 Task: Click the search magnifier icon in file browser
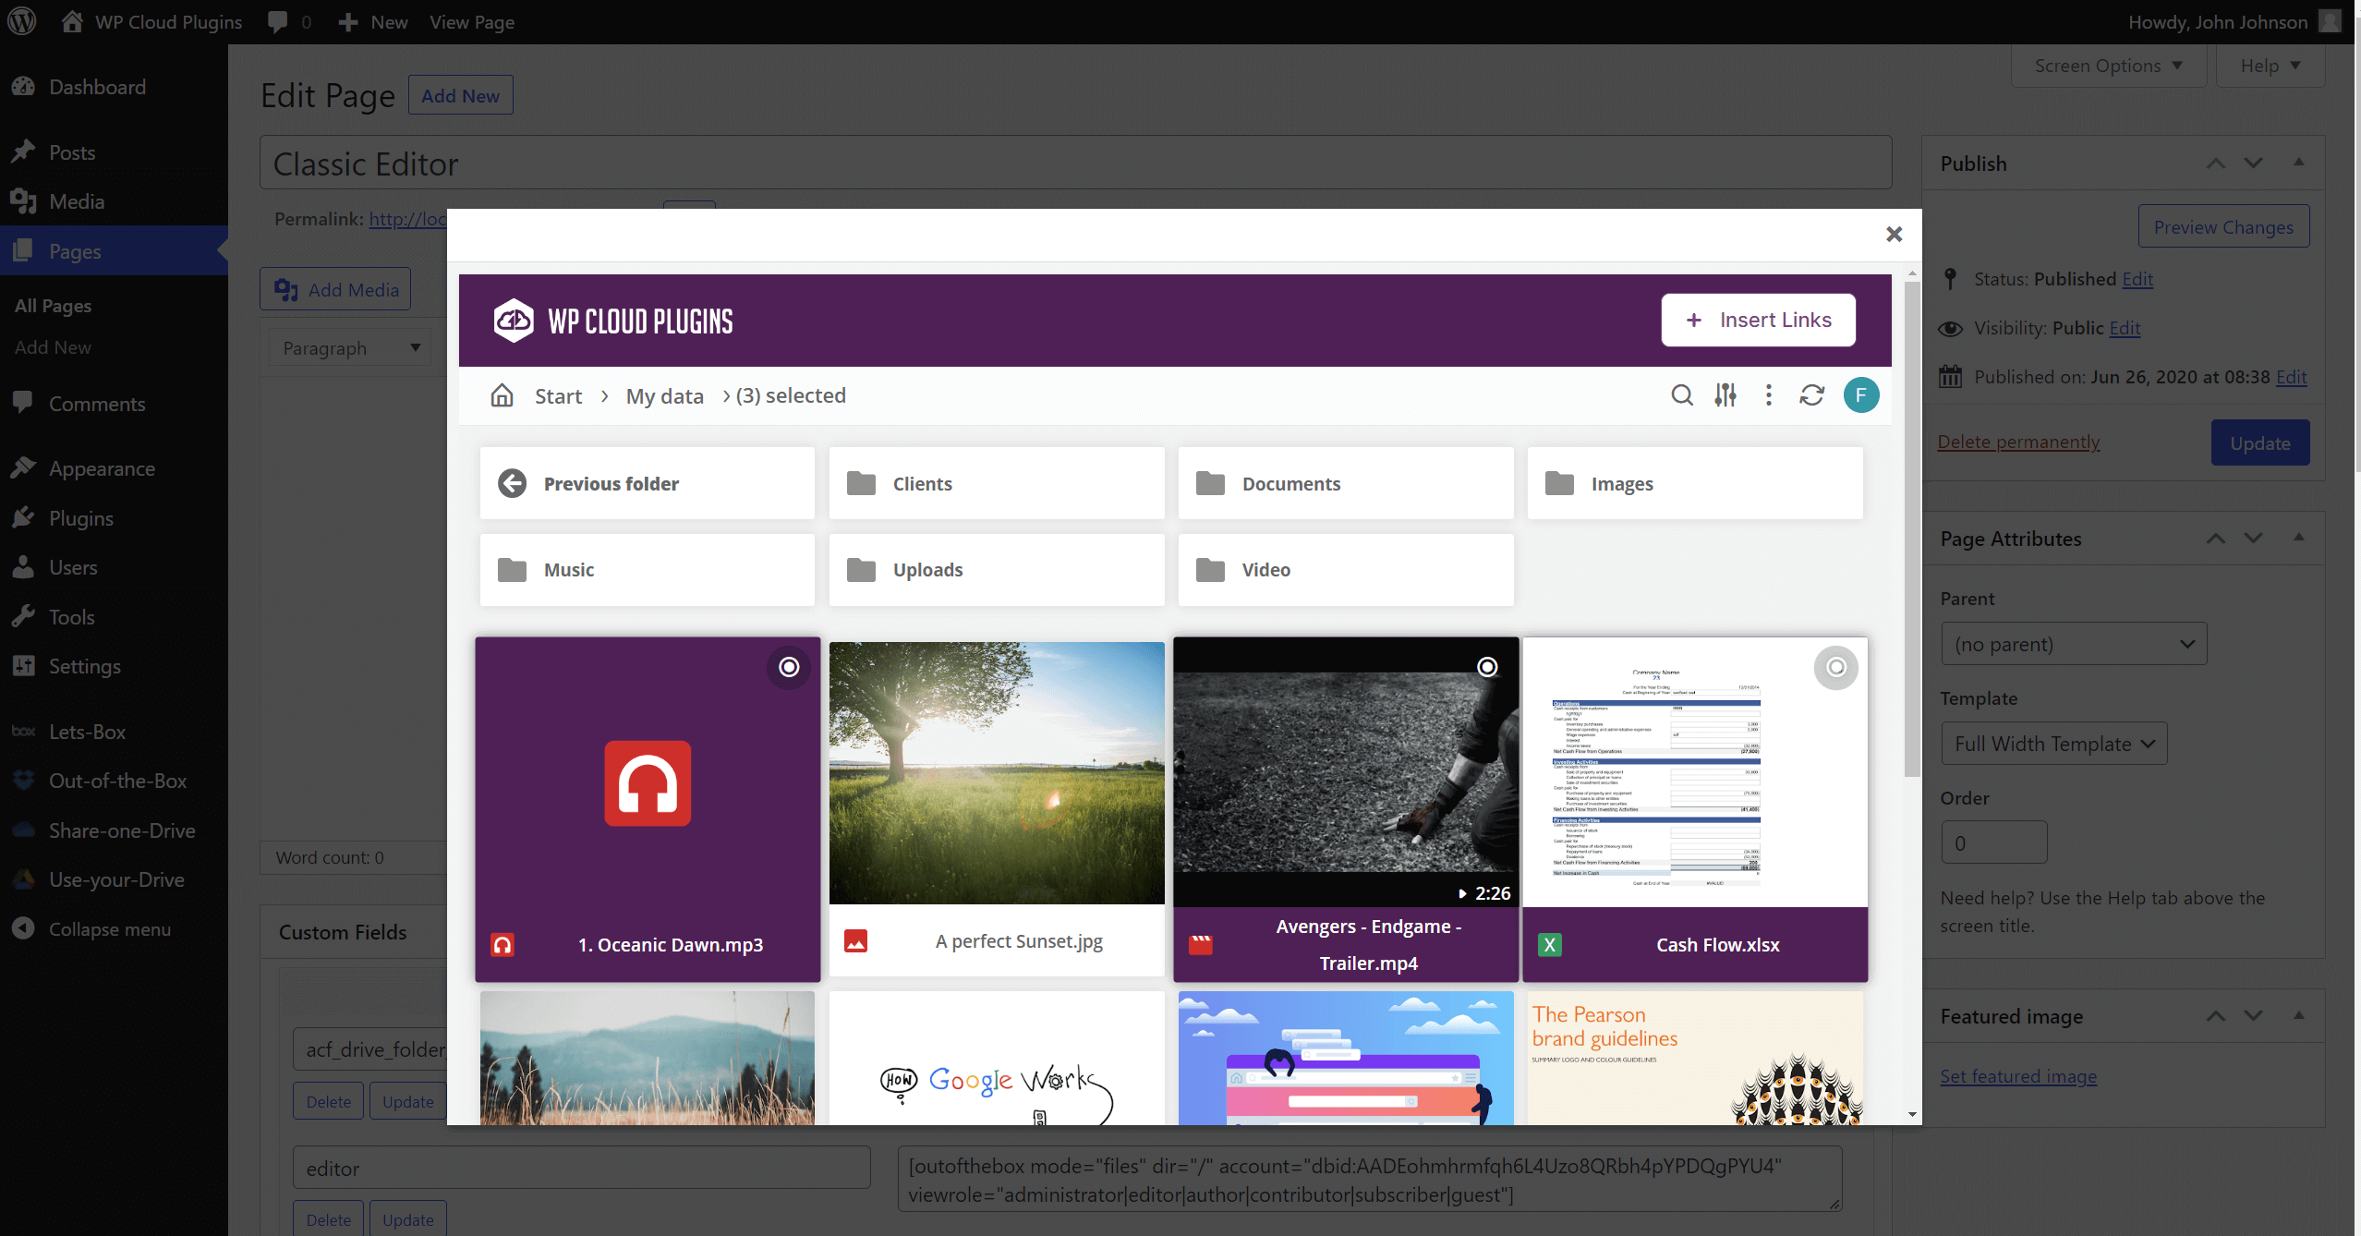click(x=1682, y=395)
